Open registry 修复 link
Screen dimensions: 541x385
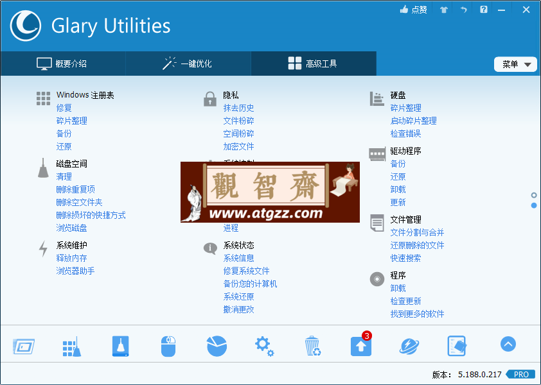point(64,108)
